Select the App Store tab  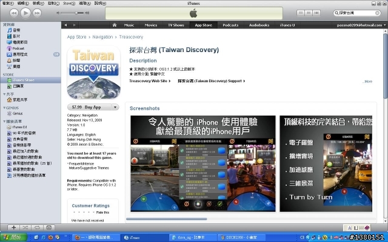click(x=204, y=25)
